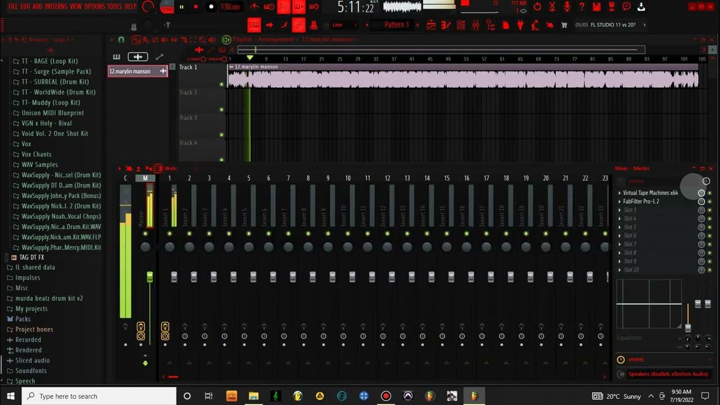Screen dimensions: 720x405
Task: Open the EDIT menu
Action: coord(26,6)
